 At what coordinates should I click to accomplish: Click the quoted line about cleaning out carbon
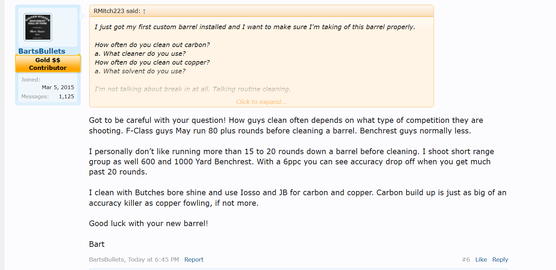coord(152,45)
